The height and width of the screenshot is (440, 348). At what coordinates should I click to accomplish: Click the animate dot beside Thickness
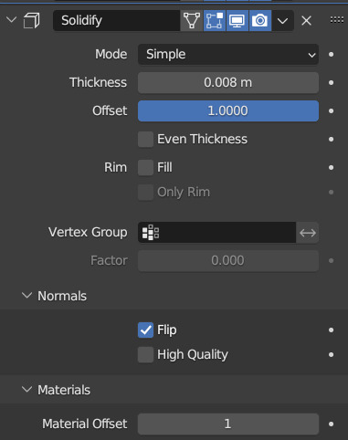pyautogui.click(x=332, y=83)
